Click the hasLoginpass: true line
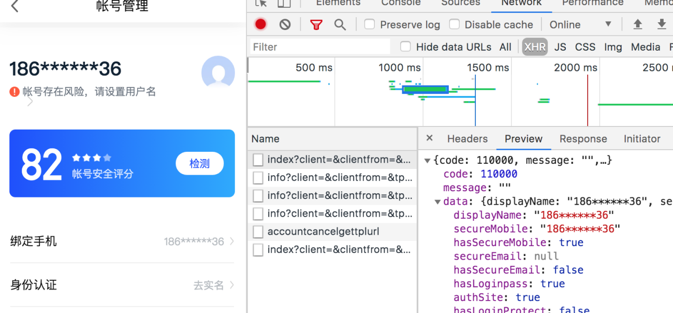673x313 pixels. point(509,283)
